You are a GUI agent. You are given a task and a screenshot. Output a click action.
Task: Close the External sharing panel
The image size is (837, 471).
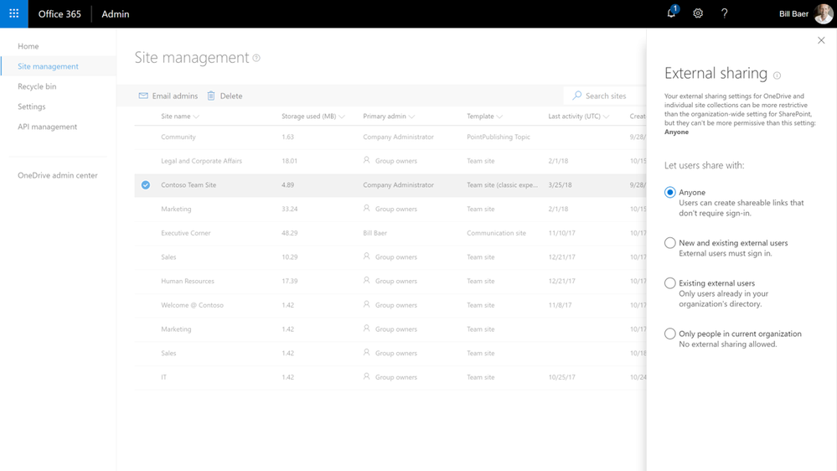(821, 40)
